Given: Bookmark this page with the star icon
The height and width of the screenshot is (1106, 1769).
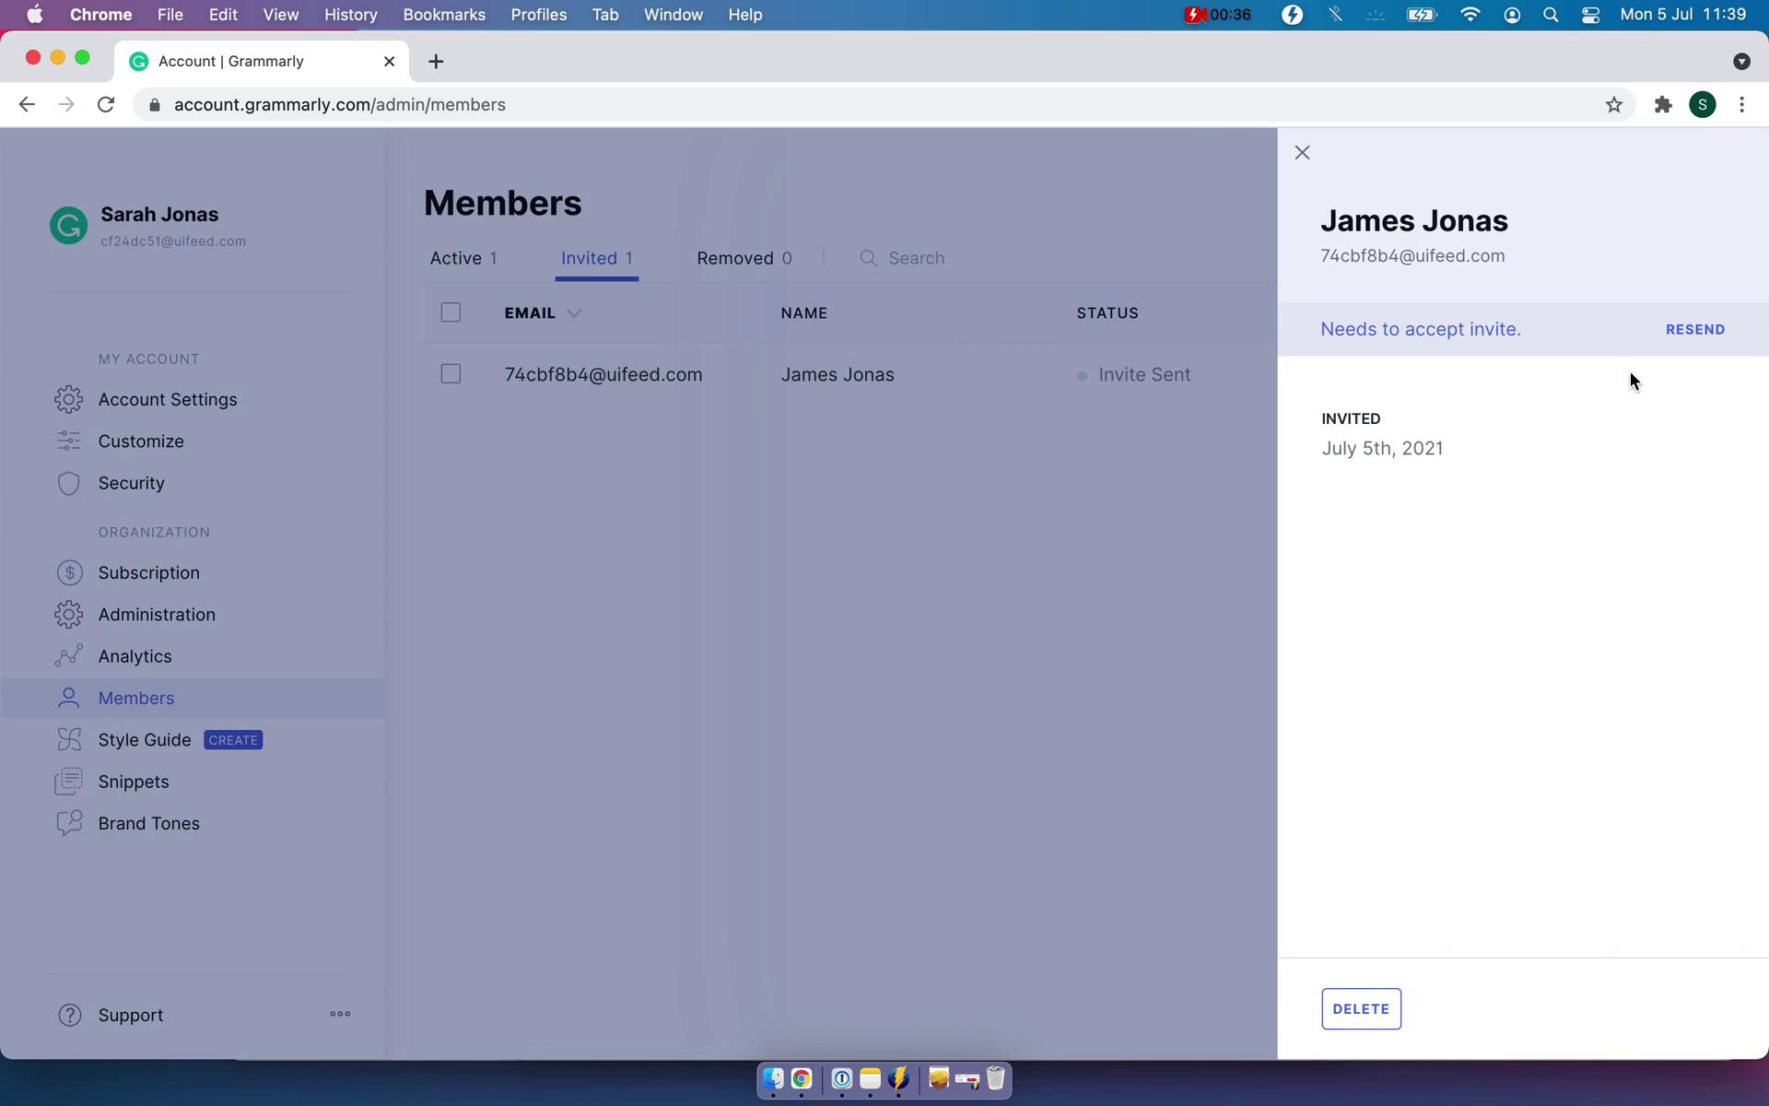Looking at the screenshot, I should click(1613, 105).
